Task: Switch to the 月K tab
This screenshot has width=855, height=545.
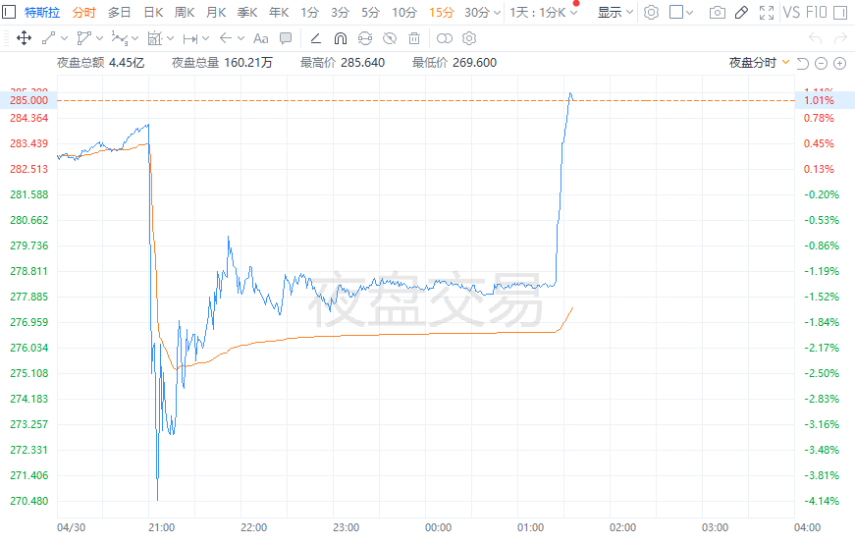Action: click(217, 12)
